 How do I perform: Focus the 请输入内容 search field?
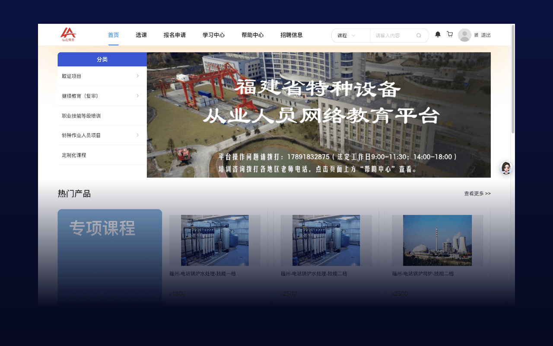tap(393, 35)
